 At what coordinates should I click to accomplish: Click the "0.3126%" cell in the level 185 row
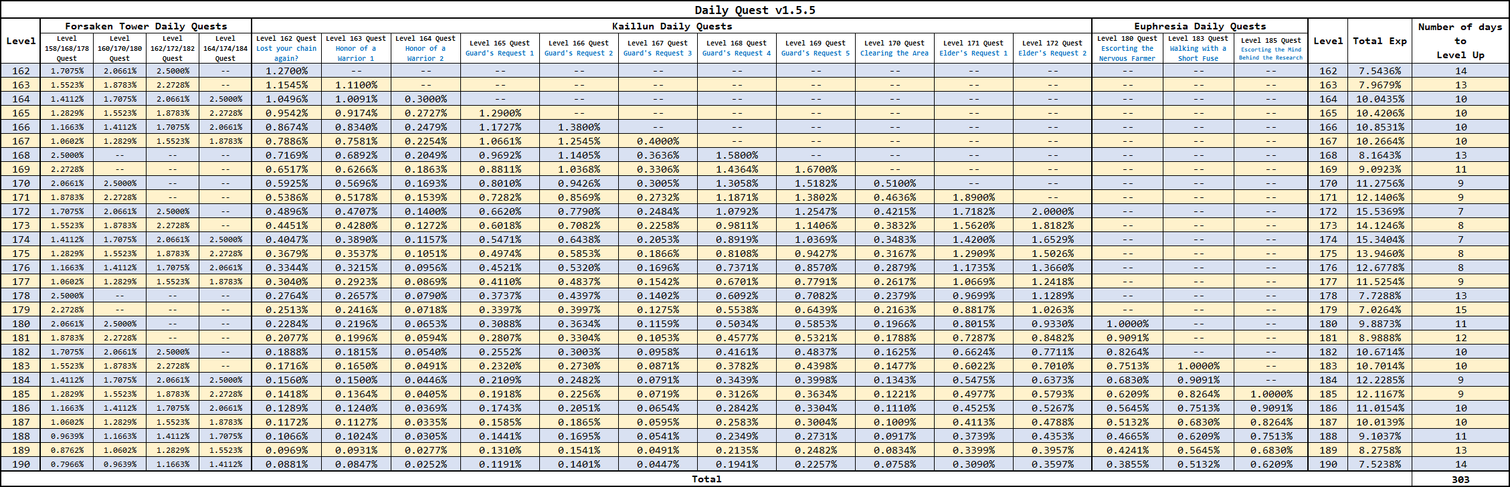737,394
